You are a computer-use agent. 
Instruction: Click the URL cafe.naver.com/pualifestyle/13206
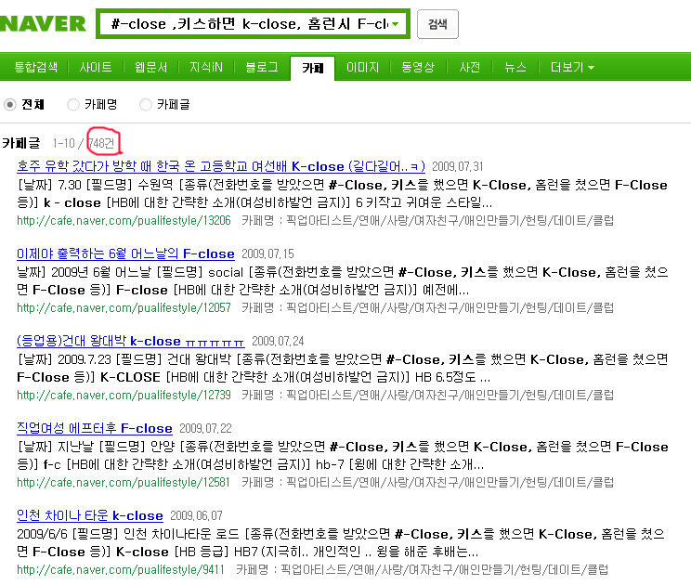click(124, 220)
